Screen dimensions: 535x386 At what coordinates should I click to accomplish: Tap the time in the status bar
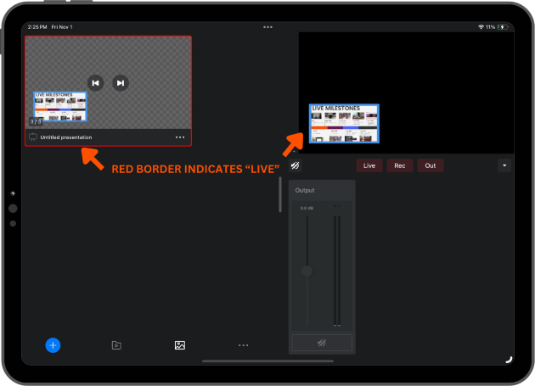(37, 27)
